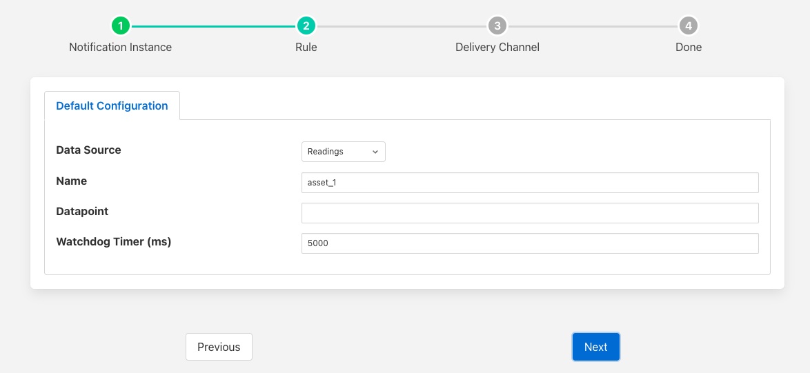Click the chevron arrow in Readings dropdown
The image size is (810, 373).
[x=375, y=152]
